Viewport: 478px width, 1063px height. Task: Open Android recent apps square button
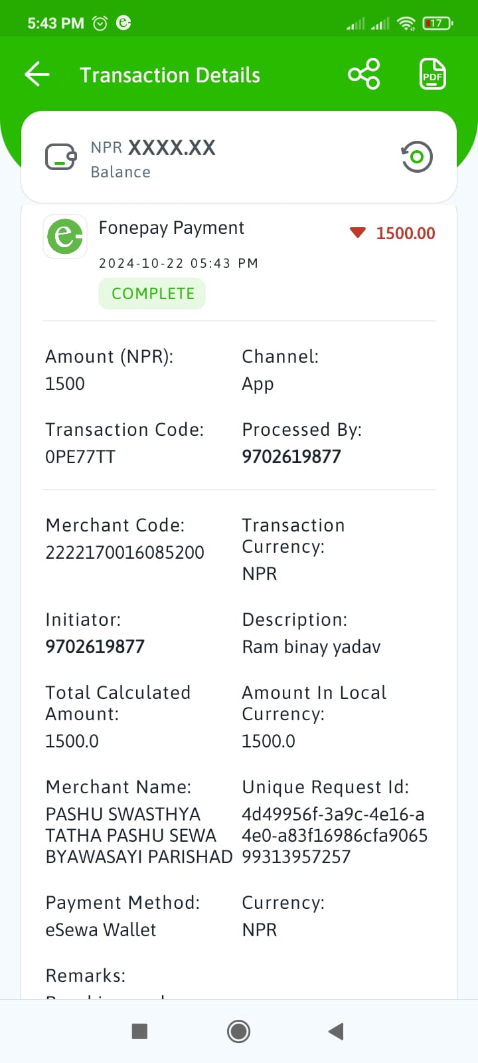(139, 1031)
